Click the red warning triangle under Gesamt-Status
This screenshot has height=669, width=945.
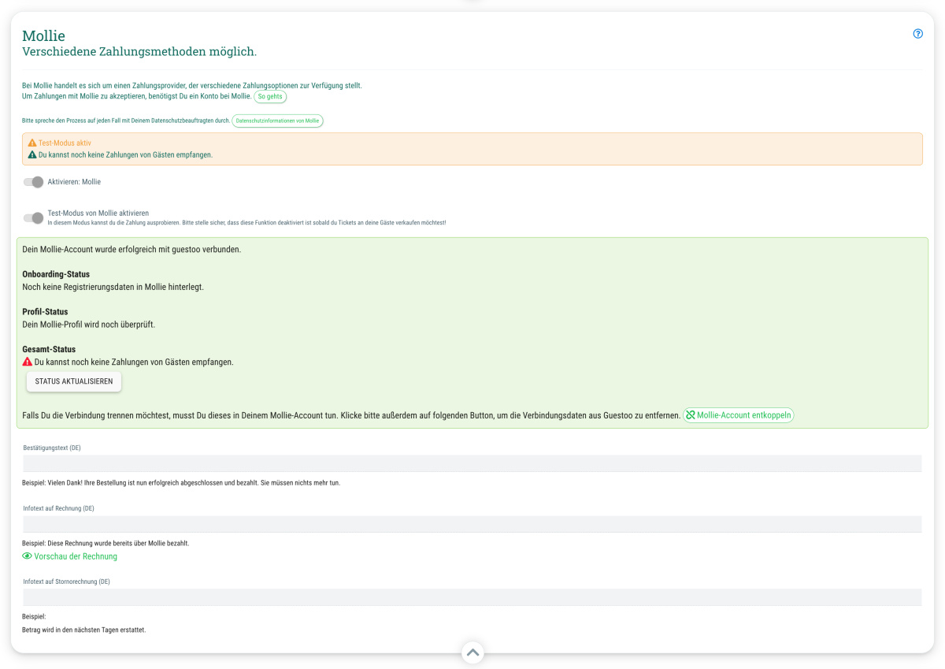point(28,362)
